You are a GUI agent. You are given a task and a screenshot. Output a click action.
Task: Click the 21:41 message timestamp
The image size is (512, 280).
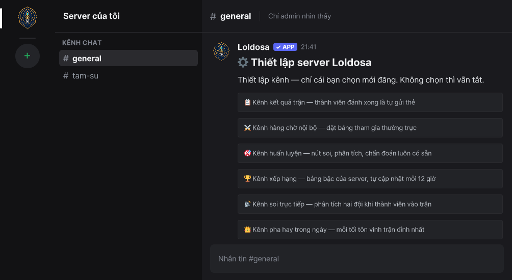309,47
